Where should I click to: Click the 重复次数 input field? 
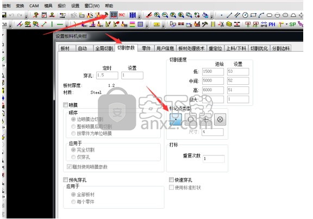[x=214, y=159]
